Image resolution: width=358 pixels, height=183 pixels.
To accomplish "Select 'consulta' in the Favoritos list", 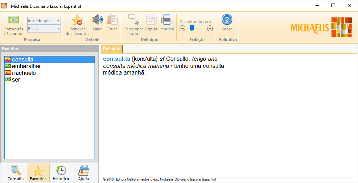I will click(x=50, y=59).
